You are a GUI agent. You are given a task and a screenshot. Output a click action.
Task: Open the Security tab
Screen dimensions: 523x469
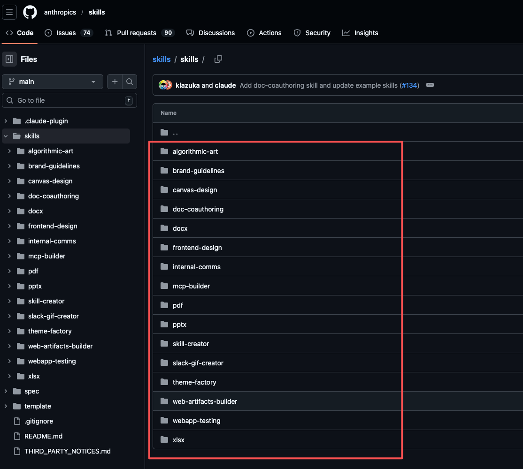pyautogui.click(x=312, y=33)
